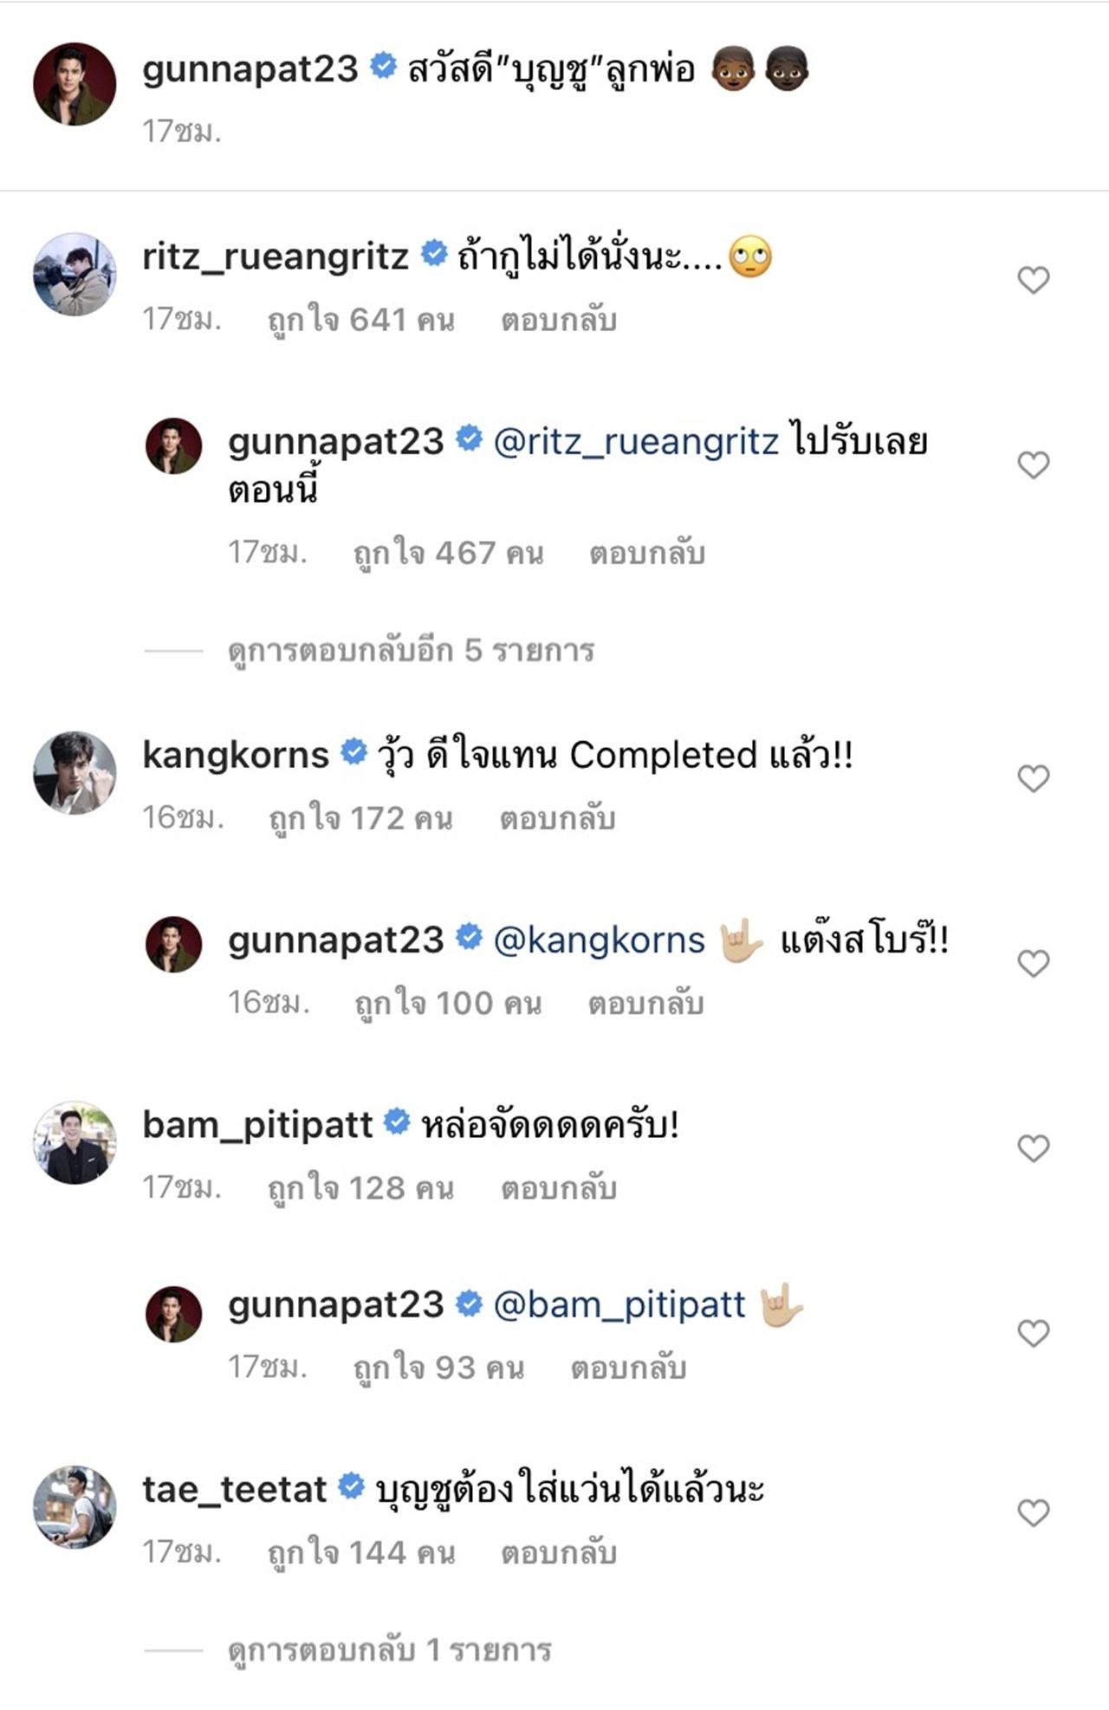Like ritz_rueangritz's comment with the heart
This screenshot has height=1710, width=1109.
point(1033,280)
